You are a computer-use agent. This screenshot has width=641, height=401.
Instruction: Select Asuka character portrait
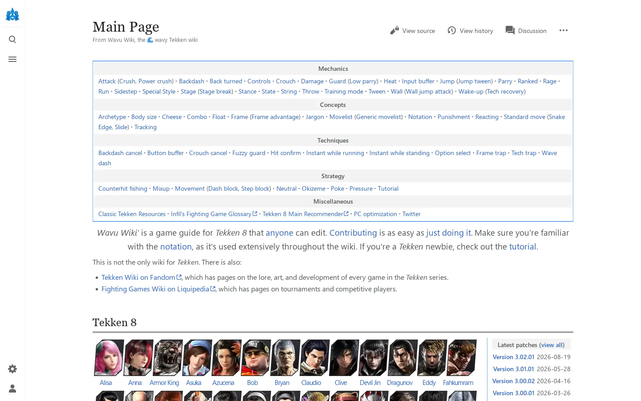(x=197, y=358)
